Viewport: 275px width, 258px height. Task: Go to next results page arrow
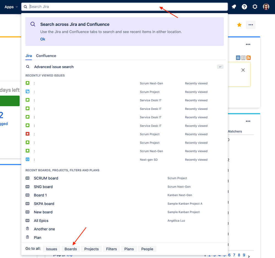pyautogui.click(x=249, y=256)
